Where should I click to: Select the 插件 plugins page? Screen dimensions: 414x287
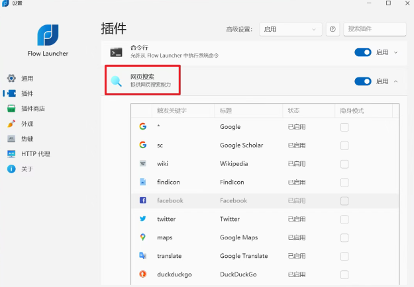[x=27, y=93]
